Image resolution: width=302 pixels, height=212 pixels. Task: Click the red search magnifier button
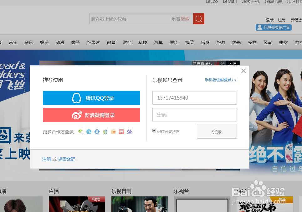click(199, 19)
